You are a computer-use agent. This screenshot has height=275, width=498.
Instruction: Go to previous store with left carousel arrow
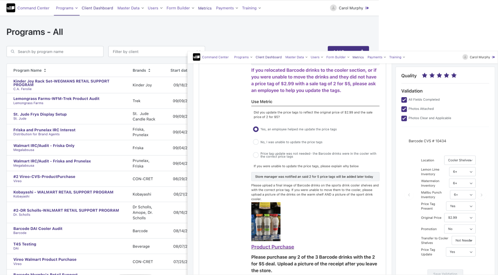pos(409,195)
